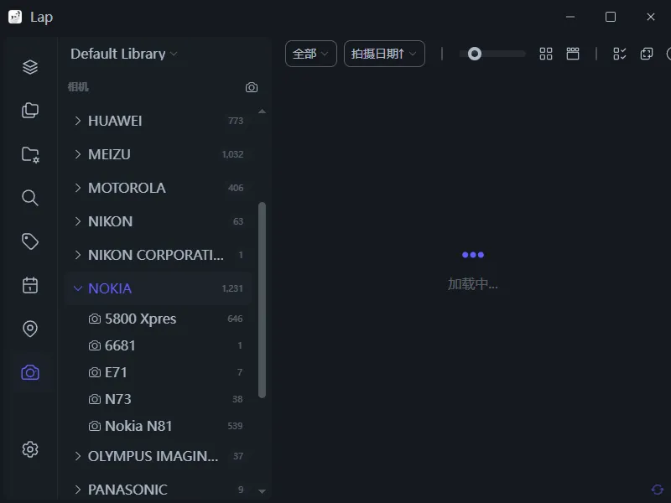
Task: Click the MOTOROLA label
Action: coord(127,188)
